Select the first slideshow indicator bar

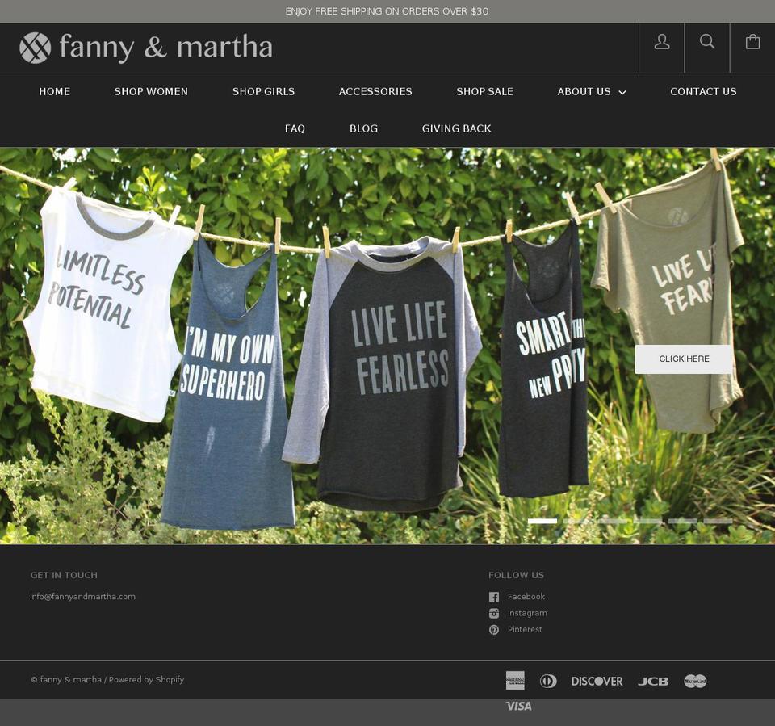542,521
